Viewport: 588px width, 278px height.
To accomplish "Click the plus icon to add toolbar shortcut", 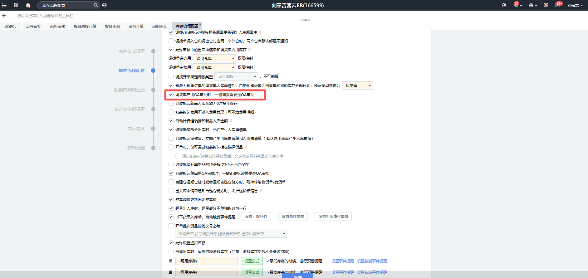I will point(4,16).
